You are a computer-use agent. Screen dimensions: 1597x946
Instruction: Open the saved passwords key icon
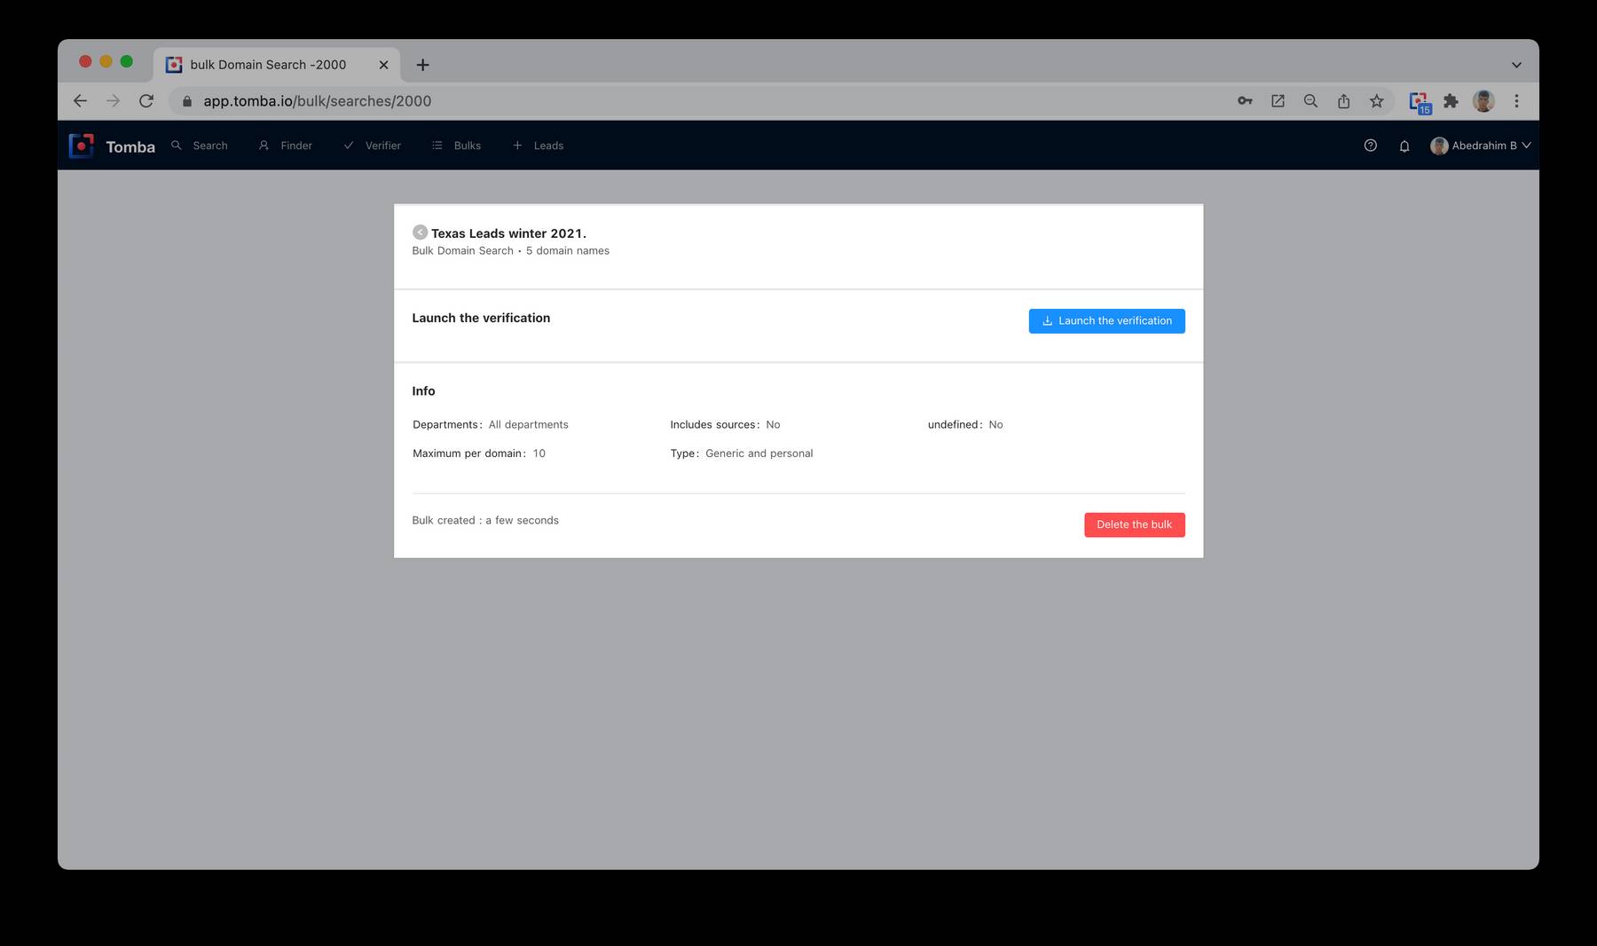[1245, 101]
